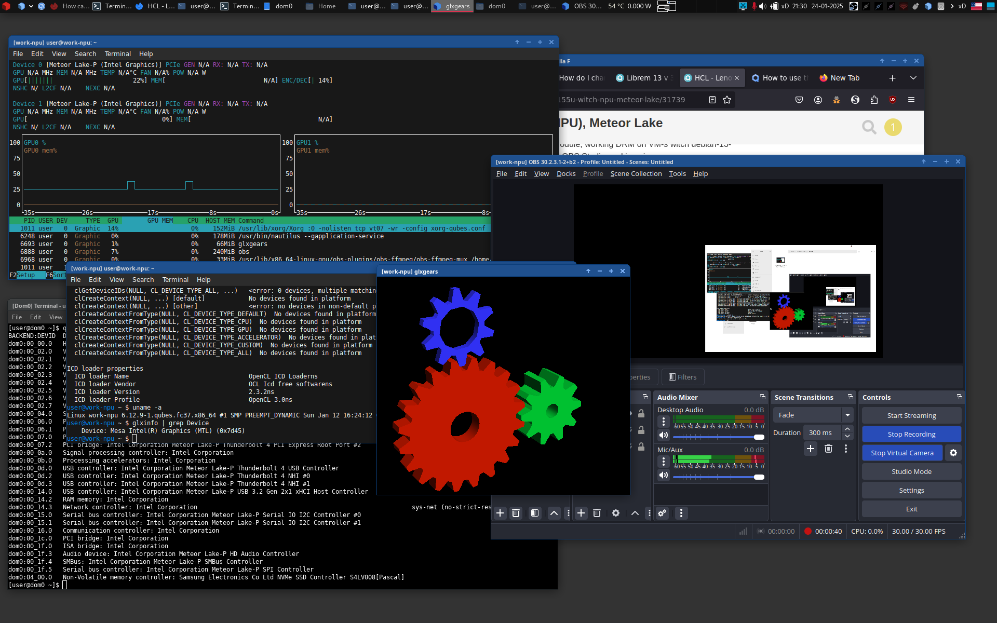The image size is (997, 623).
Task: Remove selected source with Sources trash icon
Action: click(597, 513)
